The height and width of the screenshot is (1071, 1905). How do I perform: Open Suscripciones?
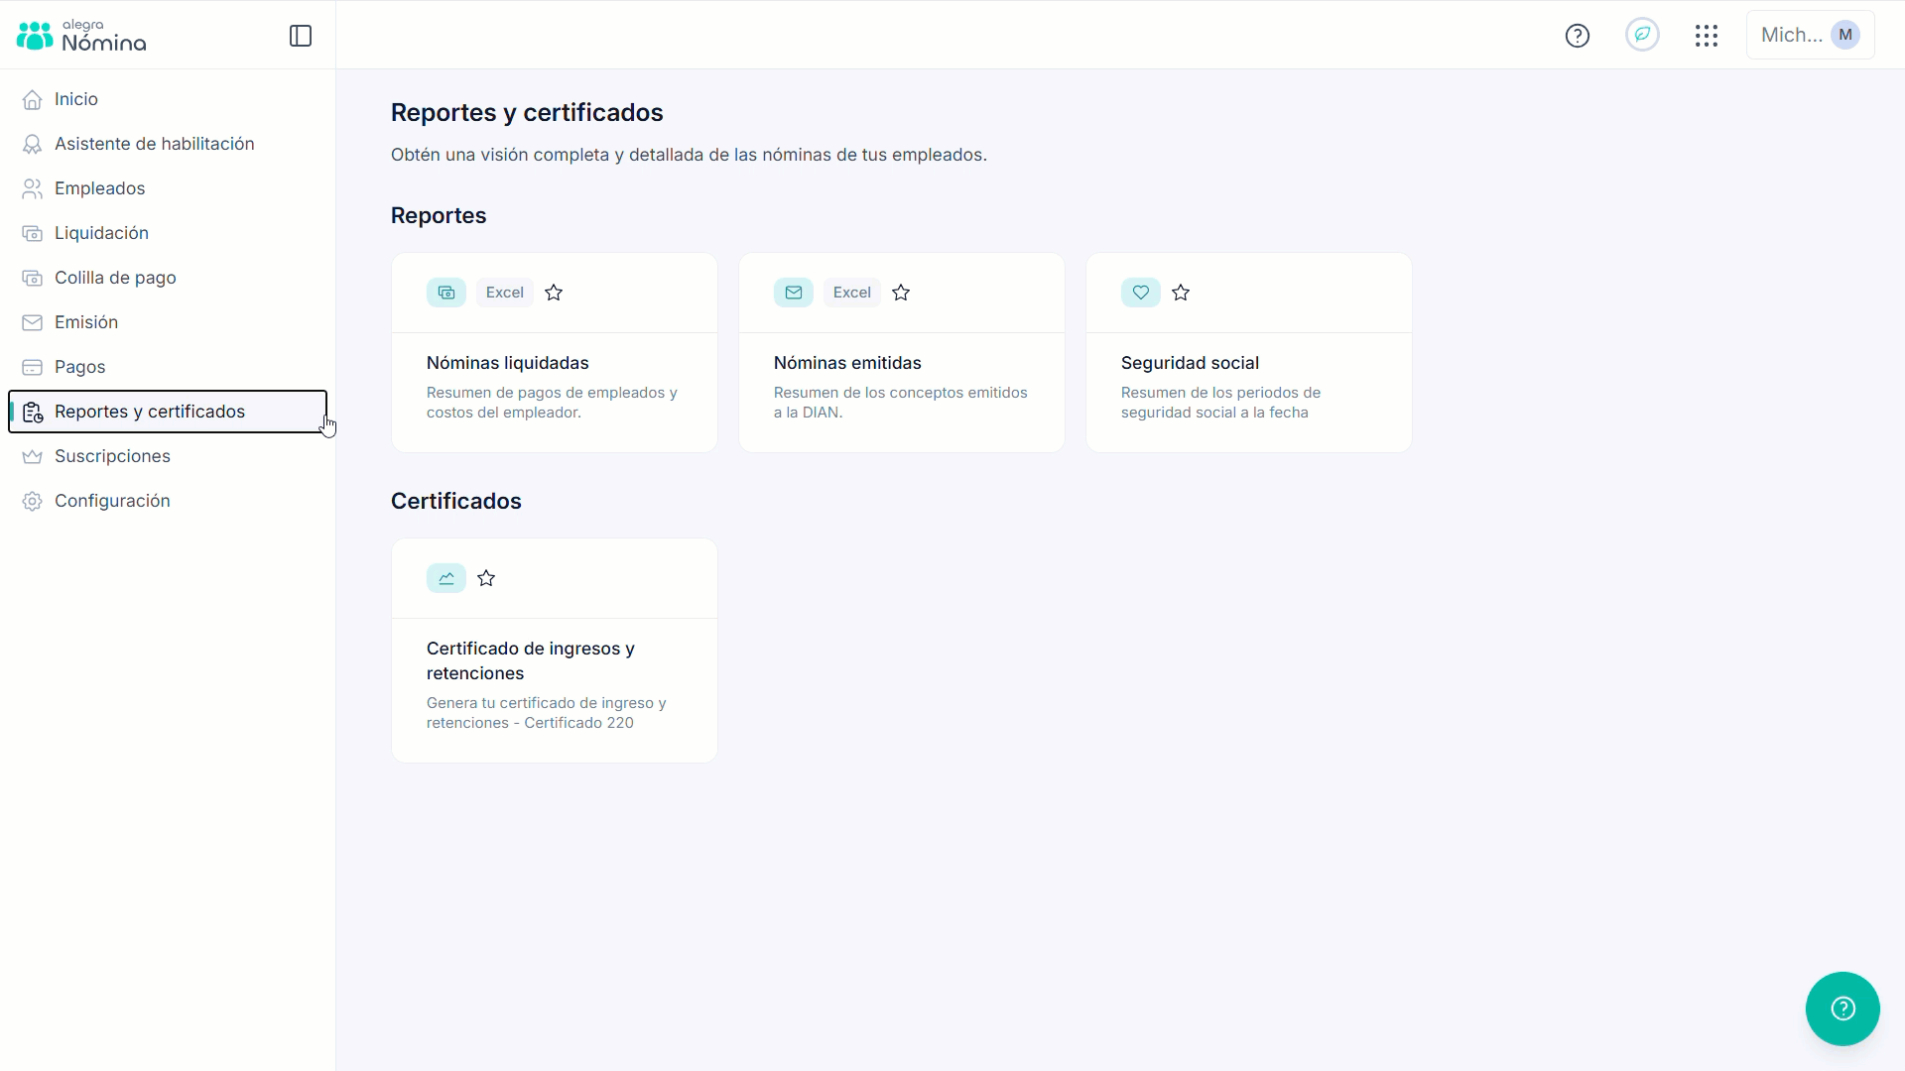[x=168, y=456]
